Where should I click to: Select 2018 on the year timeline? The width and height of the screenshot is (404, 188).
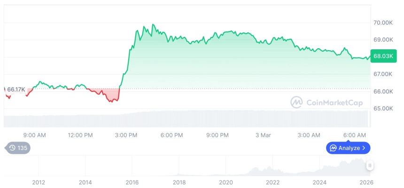click(x=179, y=182)
